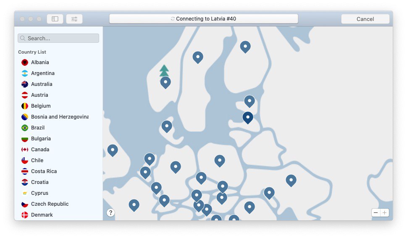The image size is (407, 238).
Task: Click the Cyprus flag in the list
Action: click(25, 193)
